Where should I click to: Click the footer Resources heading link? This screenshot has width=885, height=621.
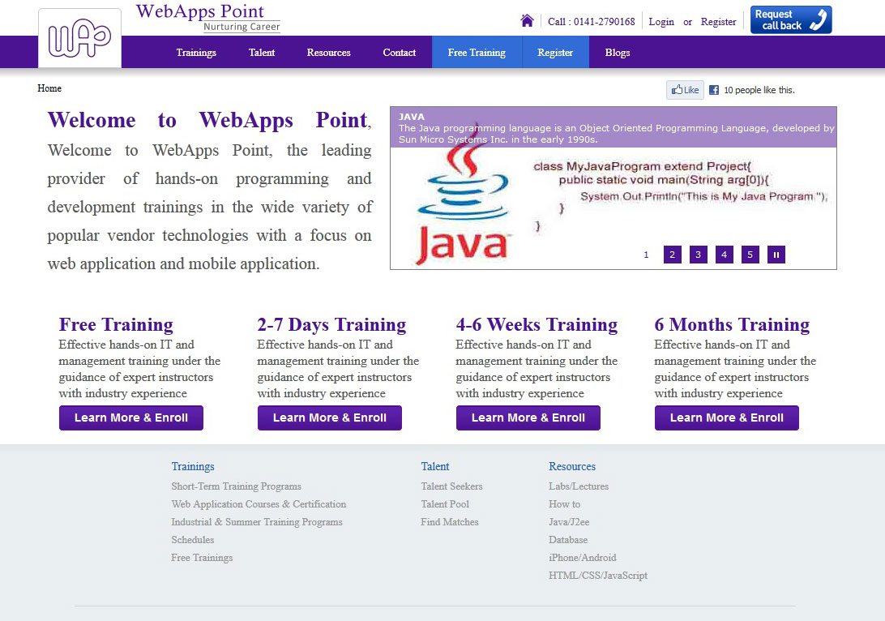coord(572,466)
